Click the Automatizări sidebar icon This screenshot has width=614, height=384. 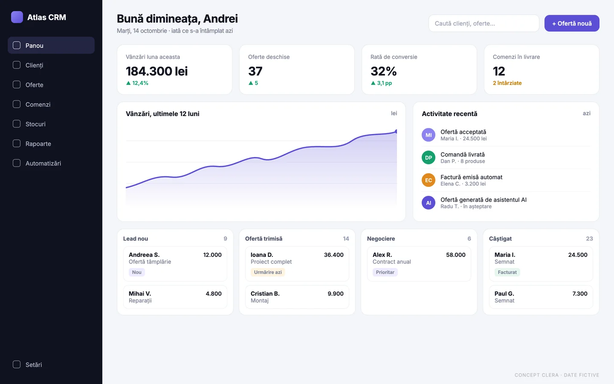pyautogui.click(x=17, y=163)
